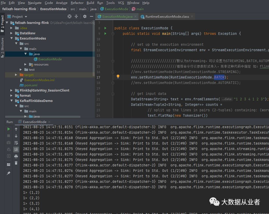This screenshot has height=214, width=269.
Task: Open the Refactor menu
Action: 77,3
